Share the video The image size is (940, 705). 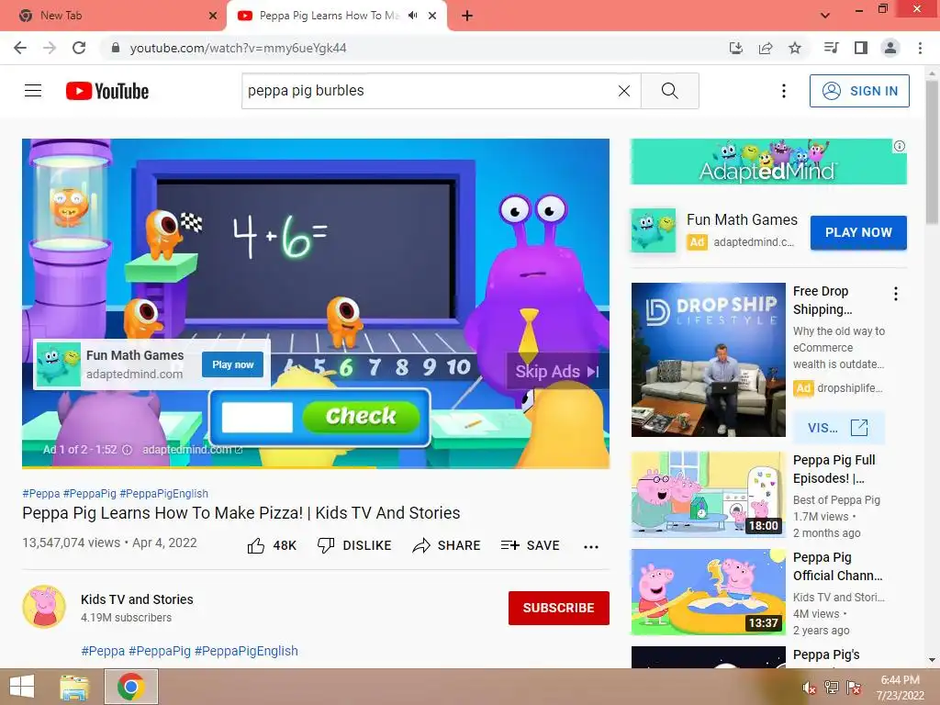click(x=447, y=545)
